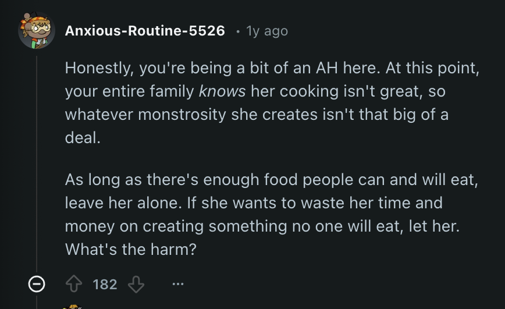505x309 pixels.
Task: Click the dot separator before the timestamp
Action: (x=237, y=31)
